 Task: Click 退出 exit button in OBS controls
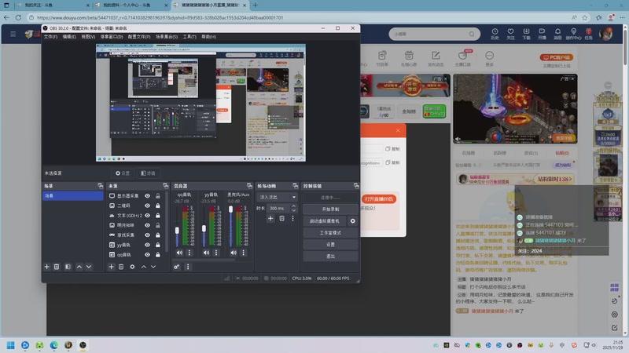(x=330, y=257)
